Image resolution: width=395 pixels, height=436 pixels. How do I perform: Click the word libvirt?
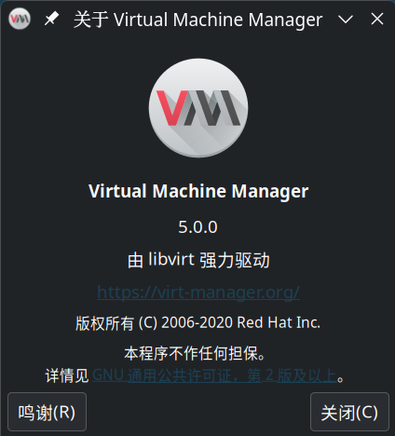click(x=171, y=259)
